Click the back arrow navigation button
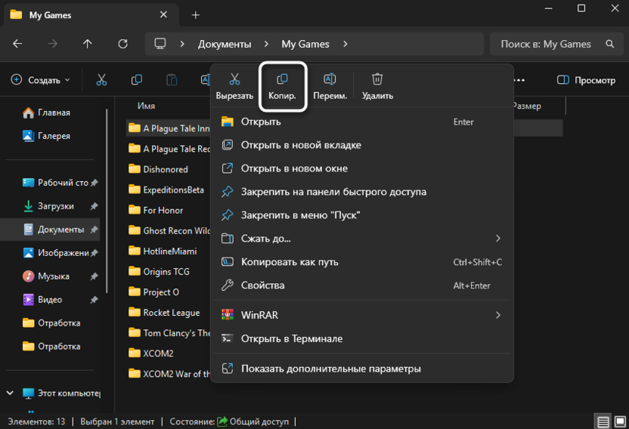 tap(17, 44)
